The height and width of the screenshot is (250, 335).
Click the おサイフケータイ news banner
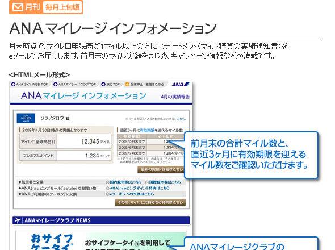point(101,240)
